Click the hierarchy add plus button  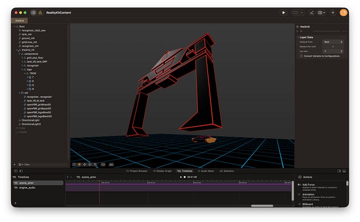pos(14,165)
